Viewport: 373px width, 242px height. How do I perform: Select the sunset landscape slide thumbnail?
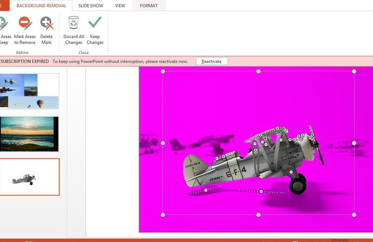29,134
